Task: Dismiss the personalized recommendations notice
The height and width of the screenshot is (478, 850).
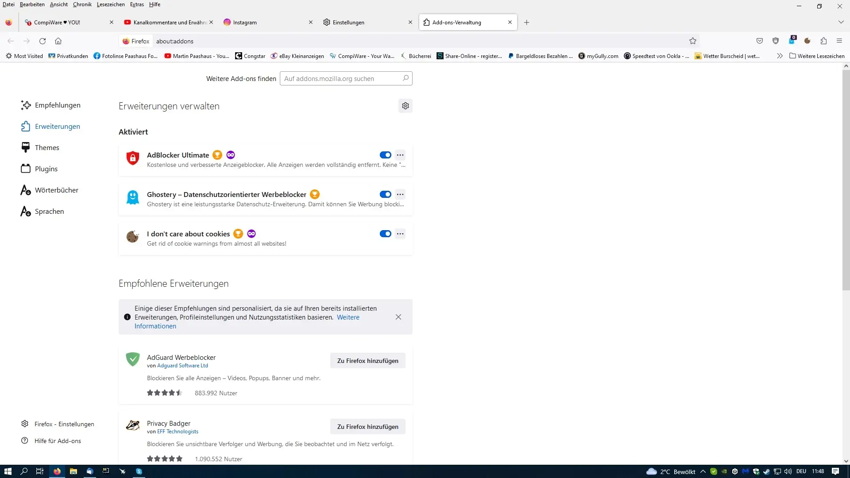Action: [398, 317]
